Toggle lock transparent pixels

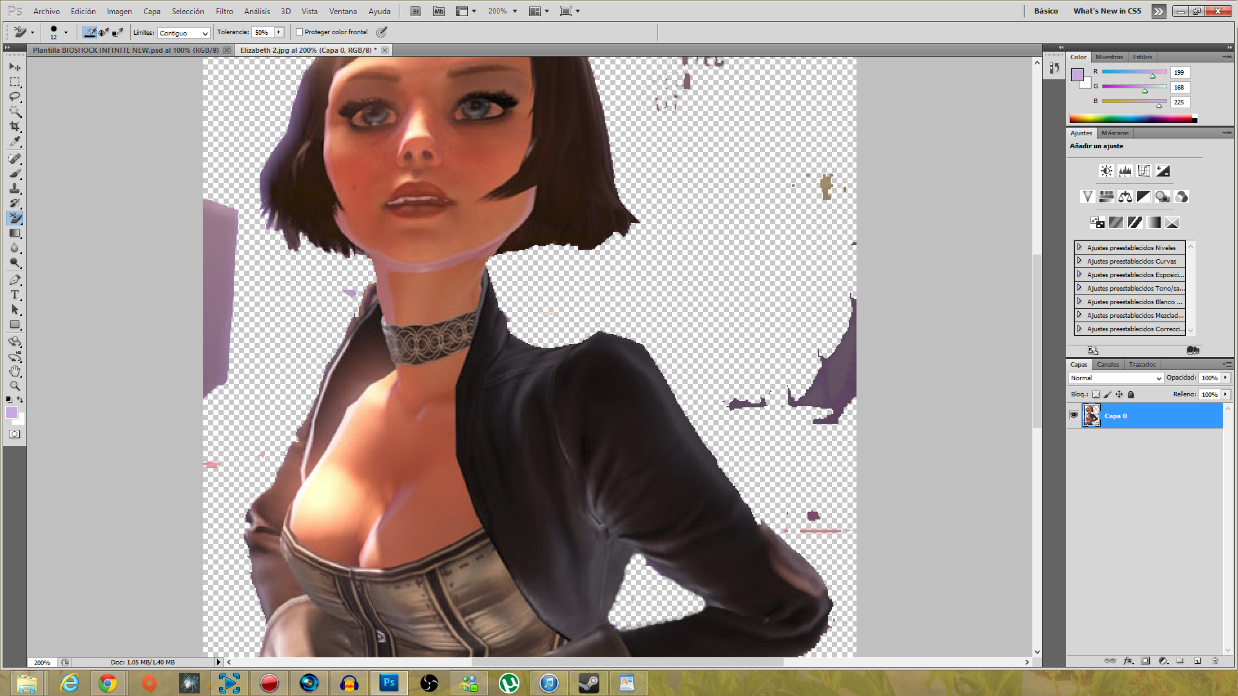[1096, 394]
